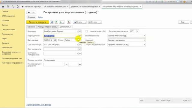Close Поступление услуг и прочих активов tab
This screenshot has height=108, width=192.
tap(141, 7)
